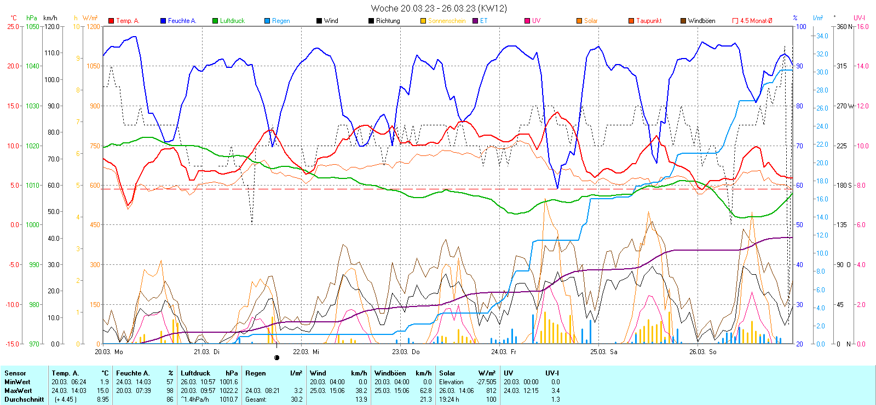Screen dimensions: 876x405
Task: Click the Windböen header in the statistics table
Action: tap(390, 373)
